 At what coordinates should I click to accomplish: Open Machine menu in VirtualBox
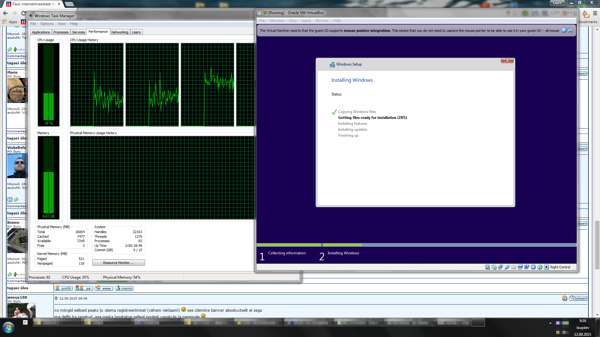(277, 21)
